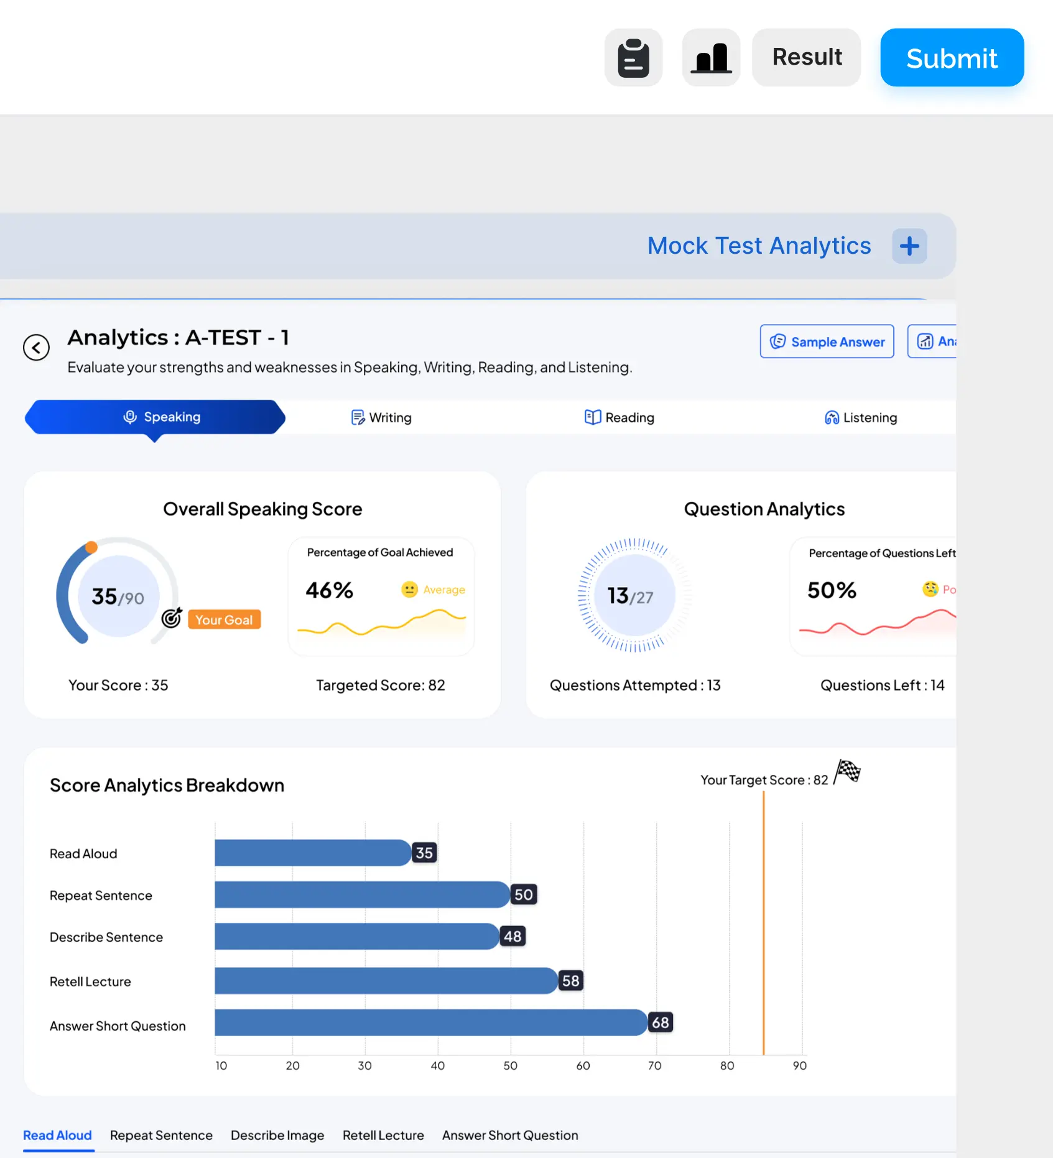The width and height of the screenshot is (1053, 1158).
Task: Click the sad face emoji icon
Action: click(x=930, y=590)
